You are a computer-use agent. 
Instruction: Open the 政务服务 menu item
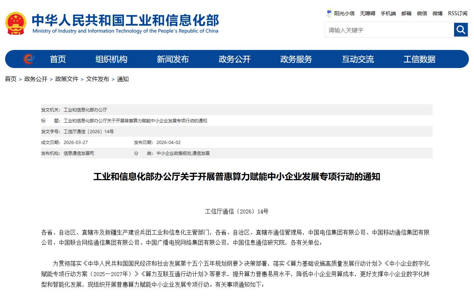pyautogui.click(x=296, y=59)
